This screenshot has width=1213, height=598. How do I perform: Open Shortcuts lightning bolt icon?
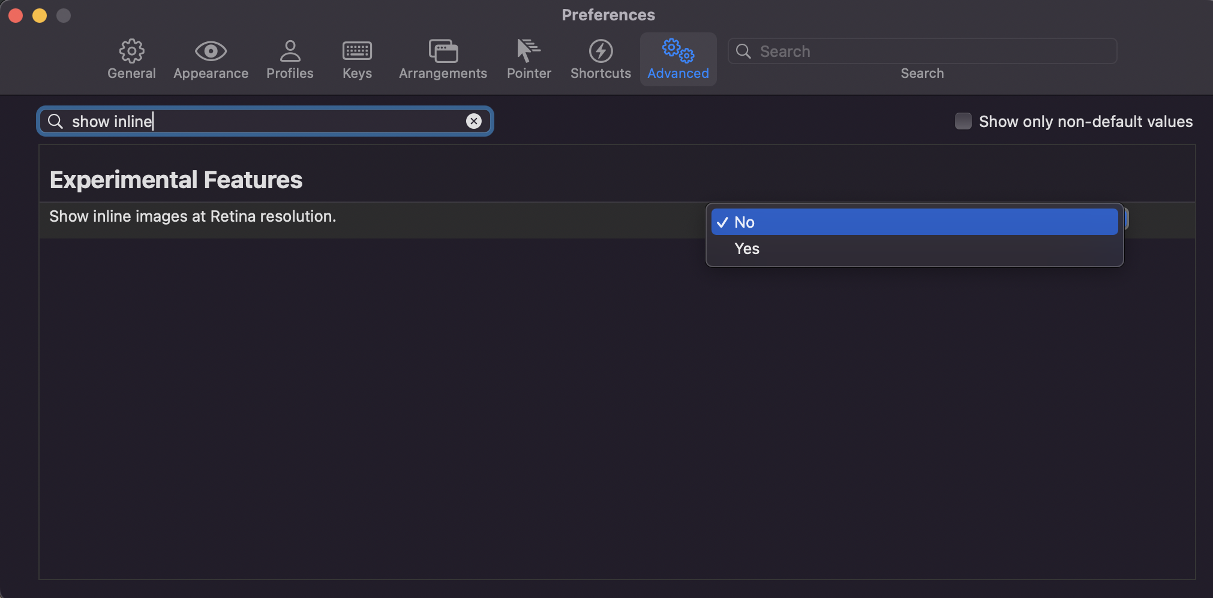601,52
